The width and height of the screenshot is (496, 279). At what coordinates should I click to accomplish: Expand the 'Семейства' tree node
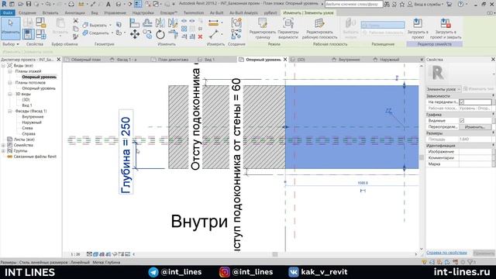3,145
